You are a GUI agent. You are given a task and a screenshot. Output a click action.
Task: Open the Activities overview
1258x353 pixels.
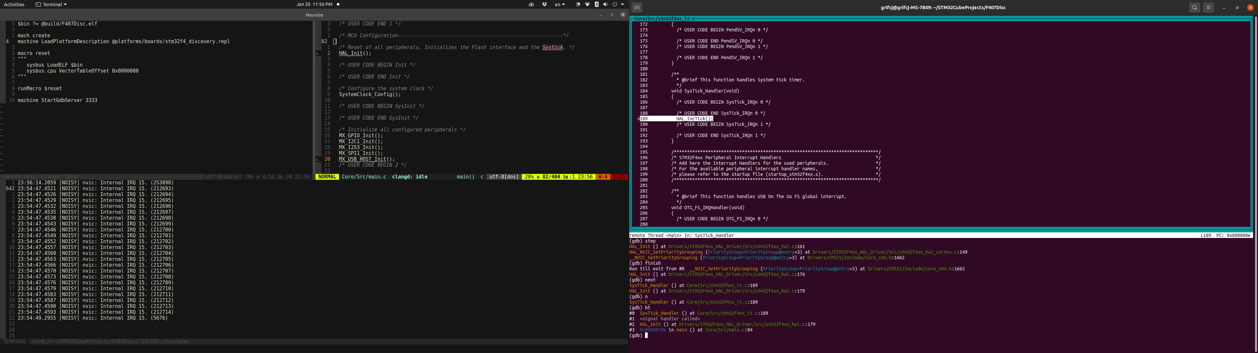(x=14, y=4)
